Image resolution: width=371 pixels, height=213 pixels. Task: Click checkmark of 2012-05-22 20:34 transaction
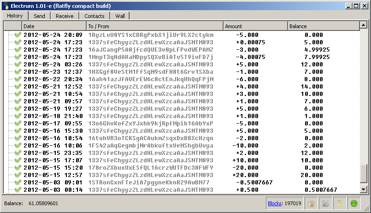pyautogui.click(x=18, y=79)
